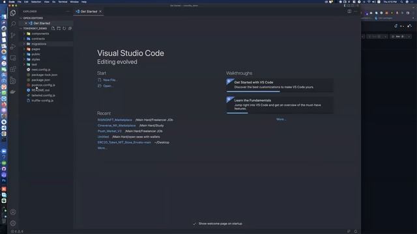Open next.config.js file
The height and width of the screenshot is (234, 417).
[40, 70]
